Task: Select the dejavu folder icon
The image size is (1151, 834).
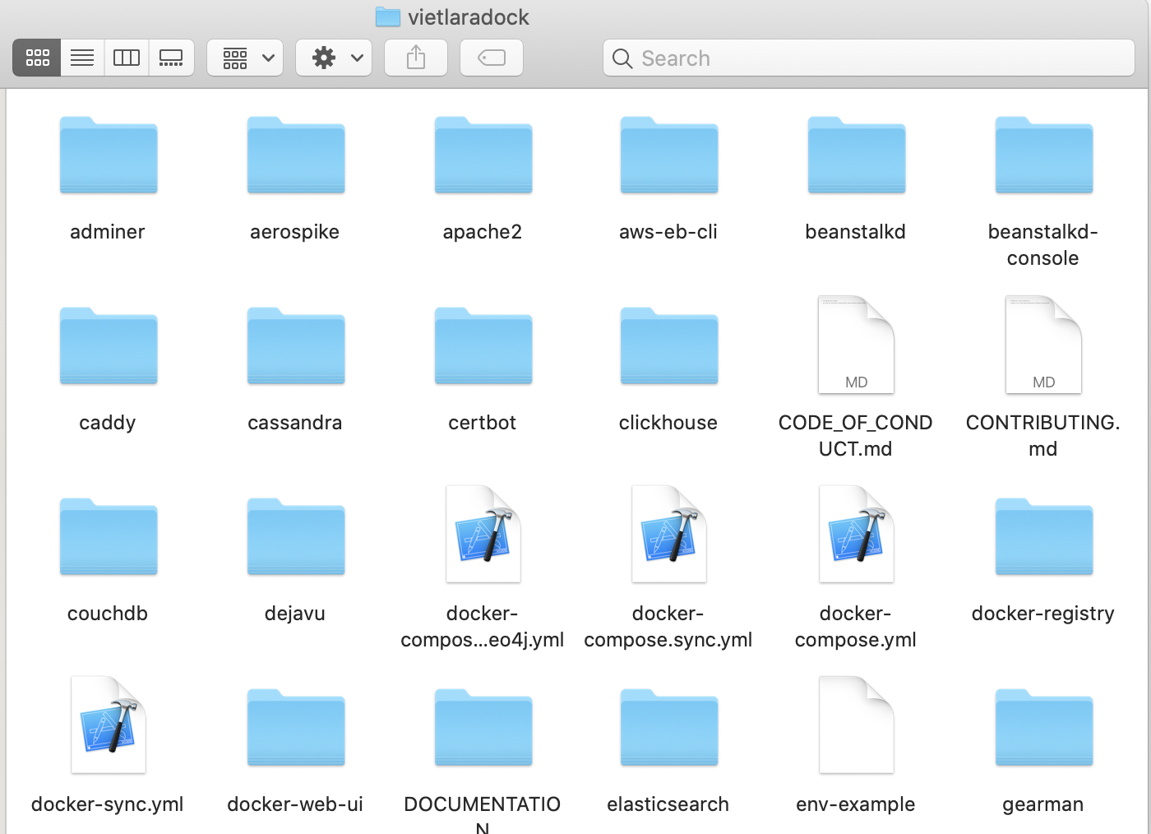Action: click(296, 536)
